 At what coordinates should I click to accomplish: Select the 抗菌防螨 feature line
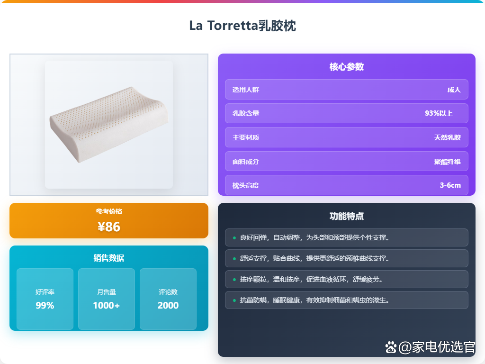346,300
